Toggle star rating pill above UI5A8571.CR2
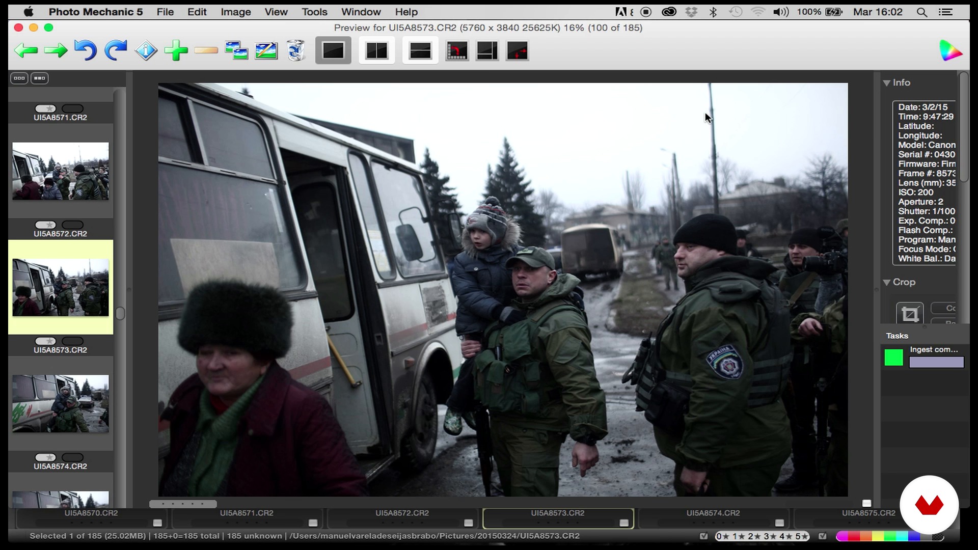 (45, 108)
